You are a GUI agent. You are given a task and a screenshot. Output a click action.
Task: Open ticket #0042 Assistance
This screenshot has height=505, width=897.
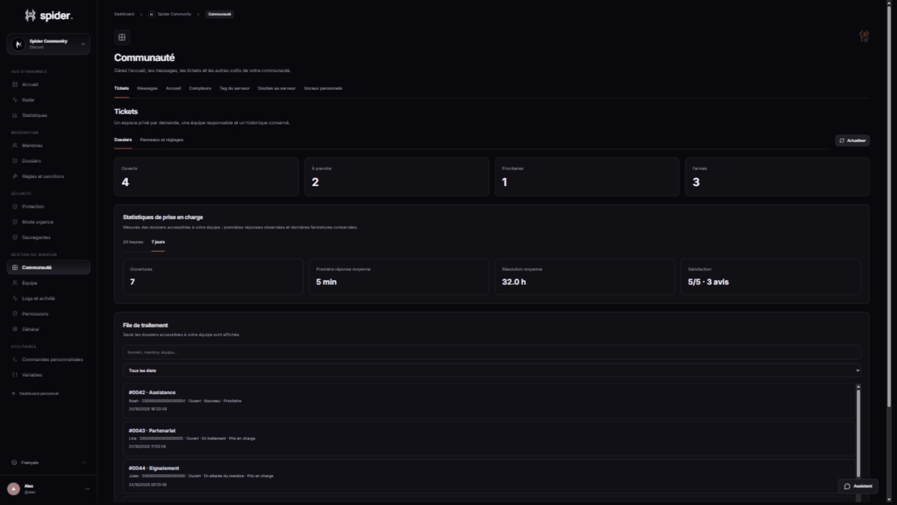coord(489,400)
